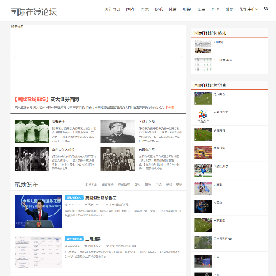This screenshot has height=276, width=276.
Task: Select the first filter tab beside 最新发布
Action: click(91, 185)
